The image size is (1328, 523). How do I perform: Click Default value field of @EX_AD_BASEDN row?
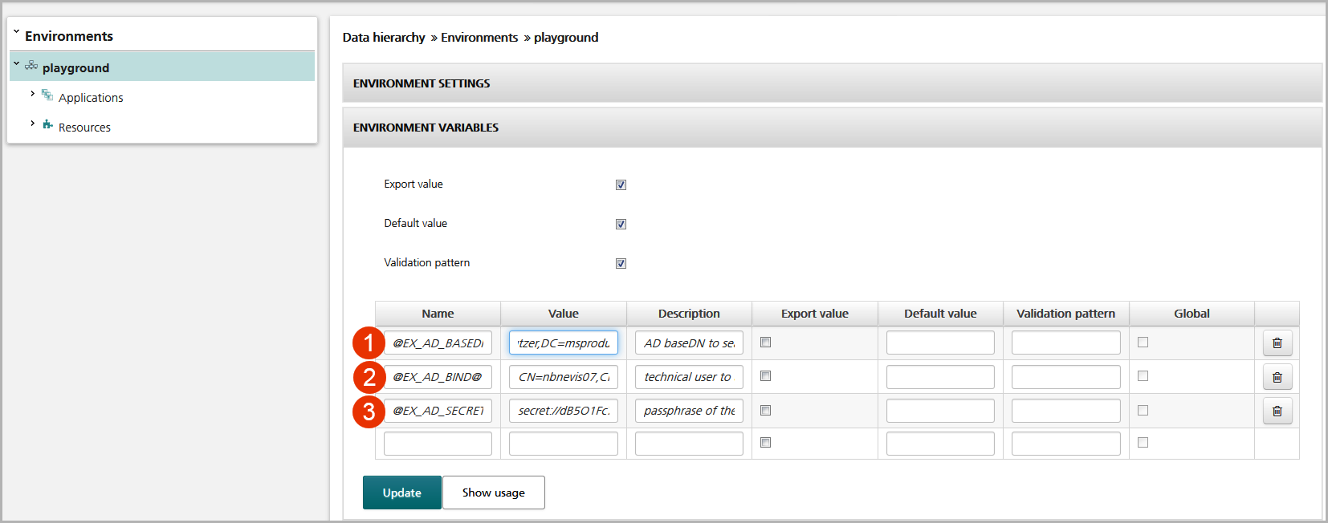(940, 343)
